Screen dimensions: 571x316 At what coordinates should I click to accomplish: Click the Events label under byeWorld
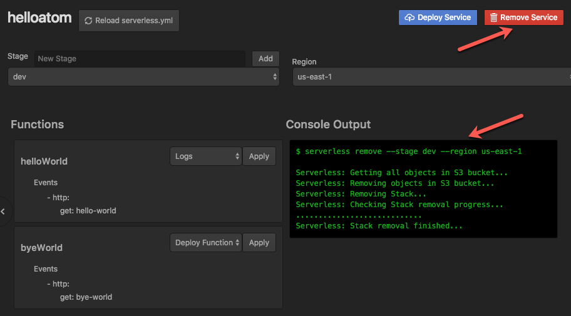pos(46,268)
